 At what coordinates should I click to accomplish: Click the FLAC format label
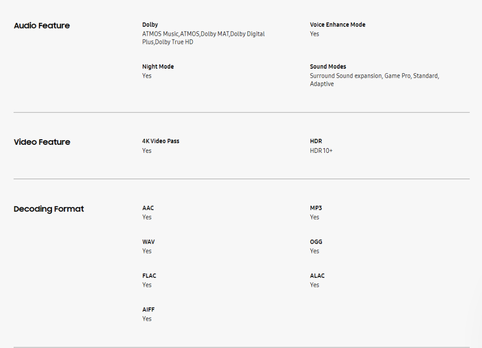click(x=149, y=276)
